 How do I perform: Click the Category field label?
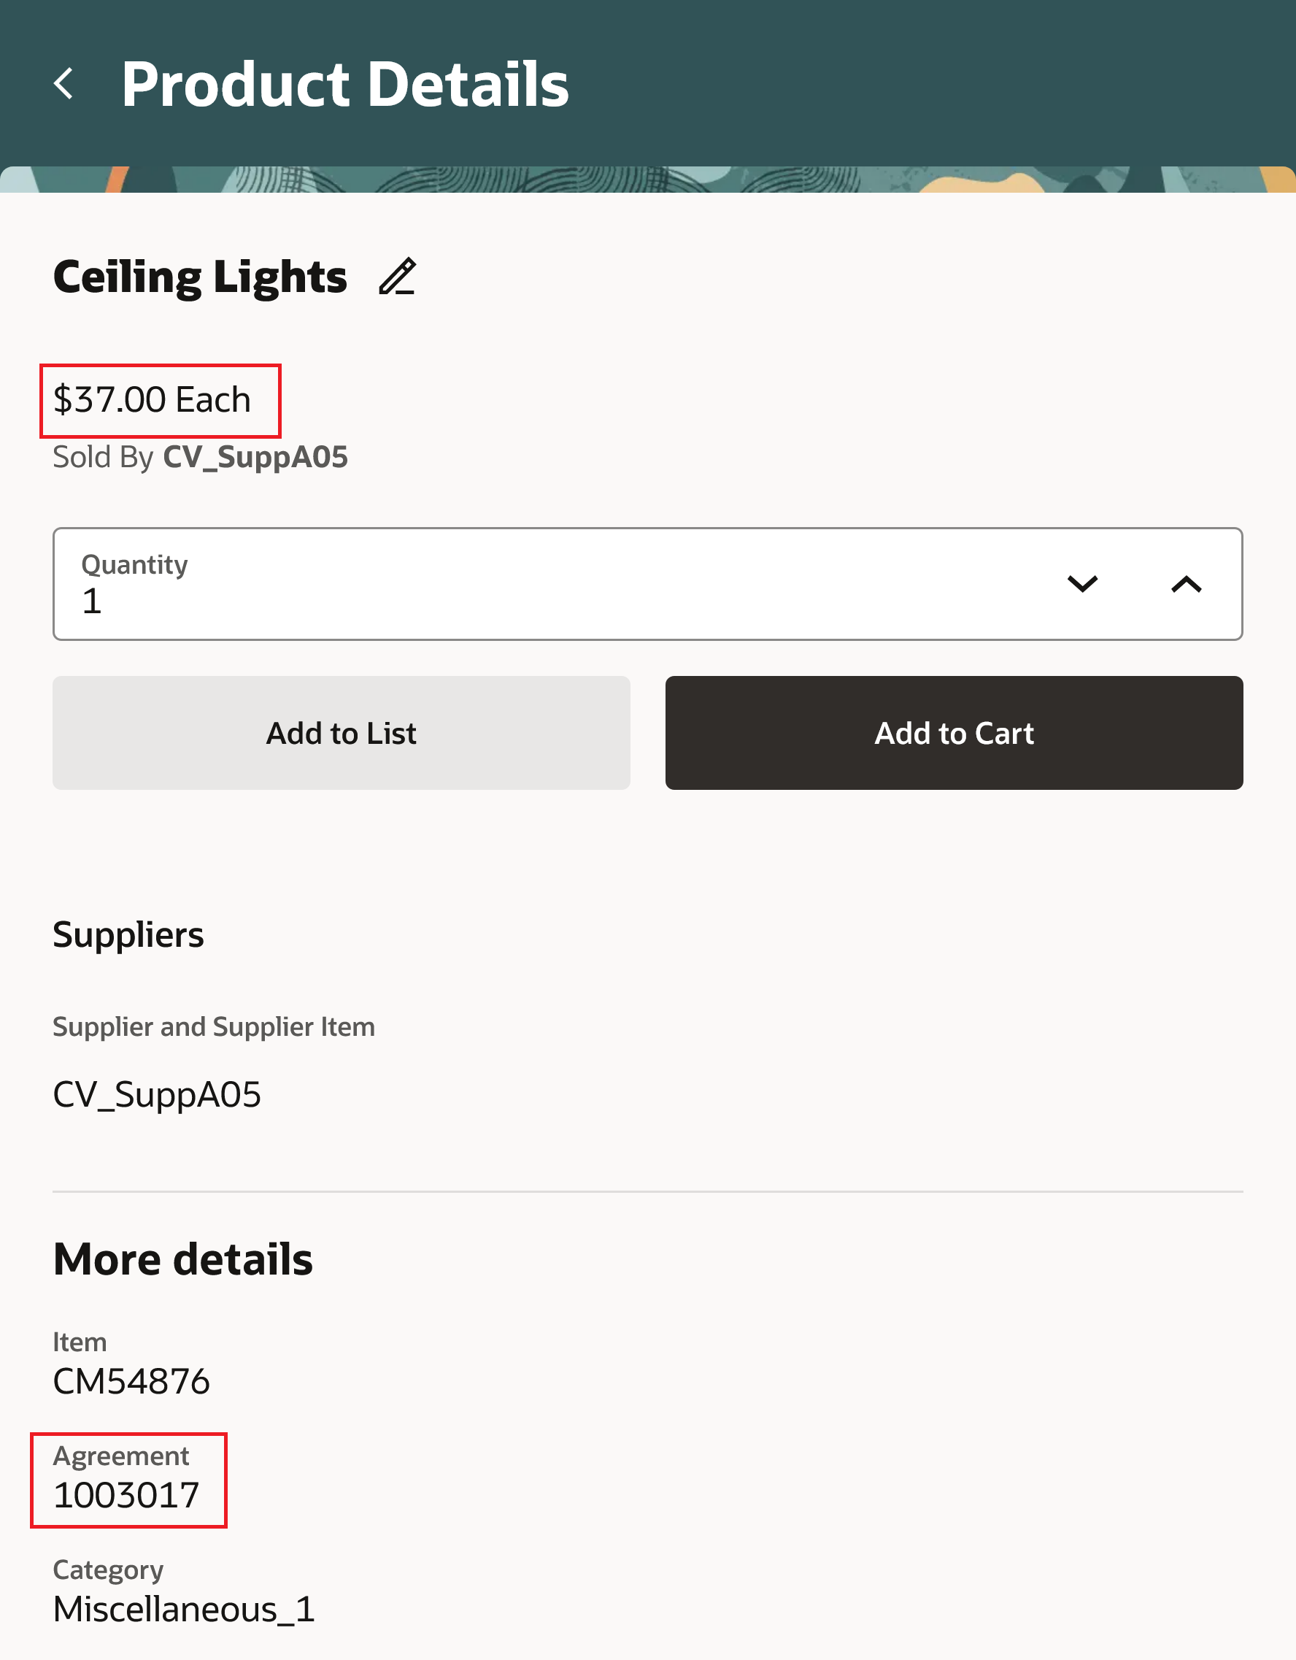[108, 1570]
